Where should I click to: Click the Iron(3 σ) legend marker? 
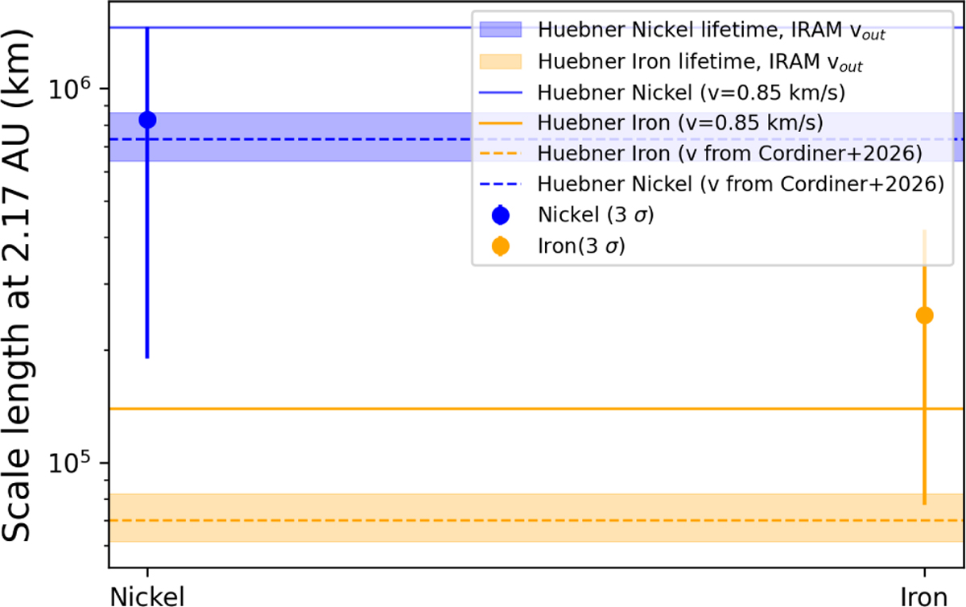[x=501, y=246]
